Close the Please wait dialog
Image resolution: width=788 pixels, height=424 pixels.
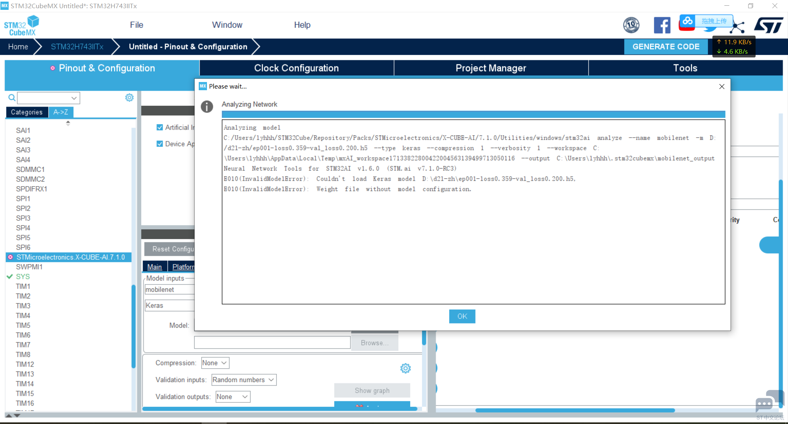(x=722, y=86)
